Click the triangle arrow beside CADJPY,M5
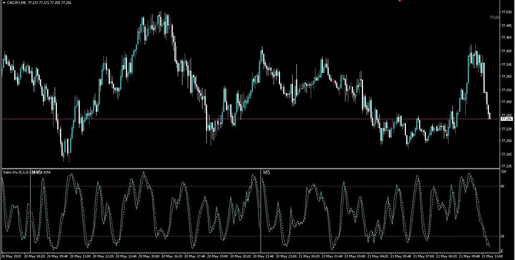The image size is (515, 260). pos(4,3)
